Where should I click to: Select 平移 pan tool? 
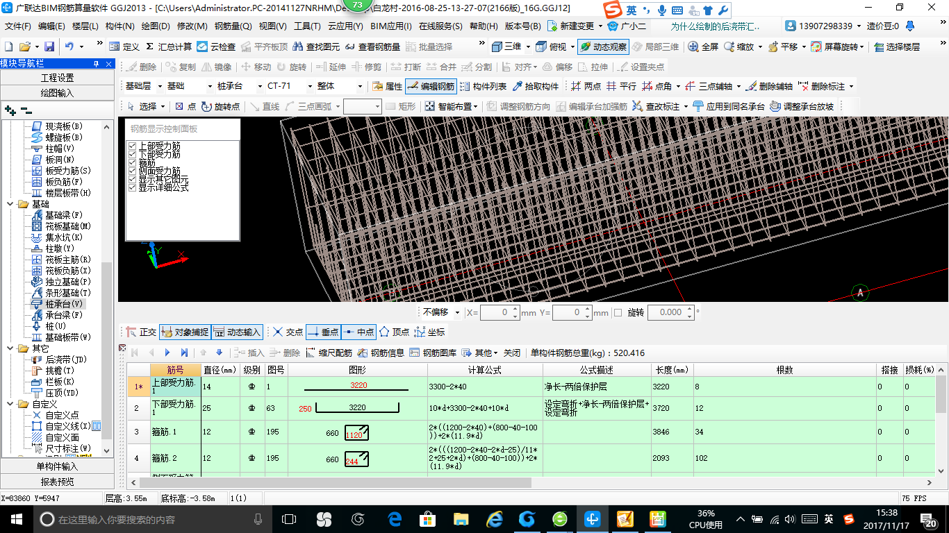(x=782, y=46)
